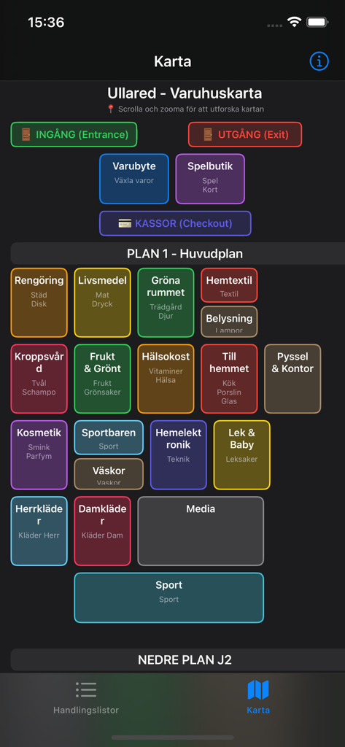Select the NEDRE PLAN J2 header
The width and height of the screenshot is (345, 747).
[178, 659]
